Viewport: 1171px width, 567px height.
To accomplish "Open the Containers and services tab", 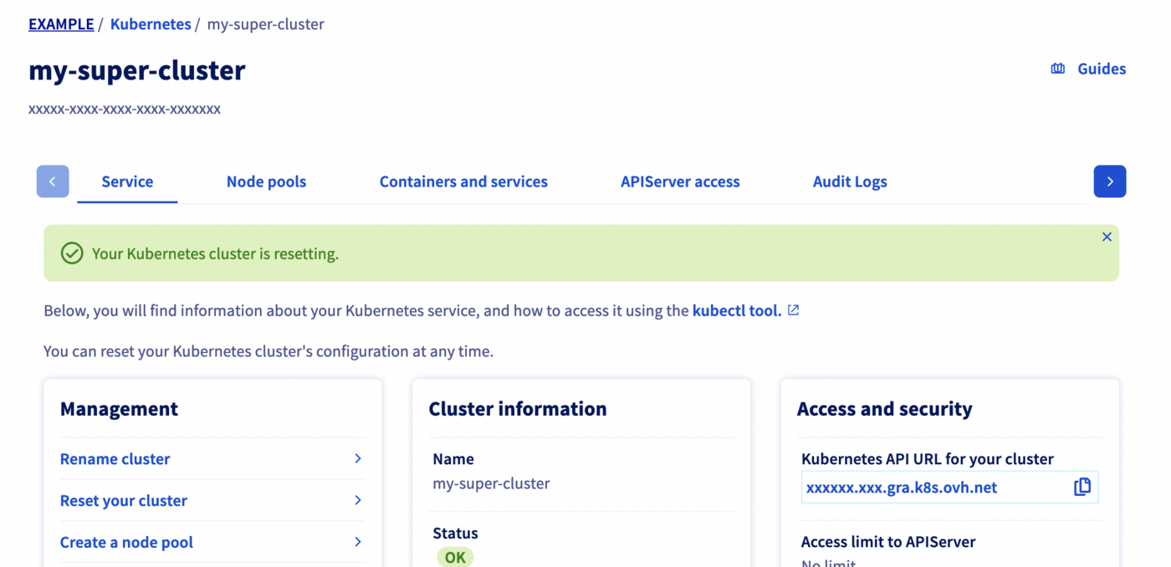I will click(x=463, y=181).
